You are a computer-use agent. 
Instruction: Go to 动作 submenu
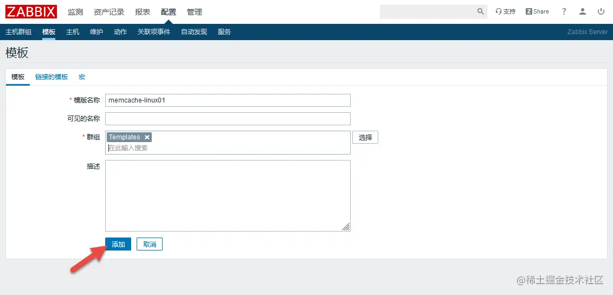(x=120, y=31)
